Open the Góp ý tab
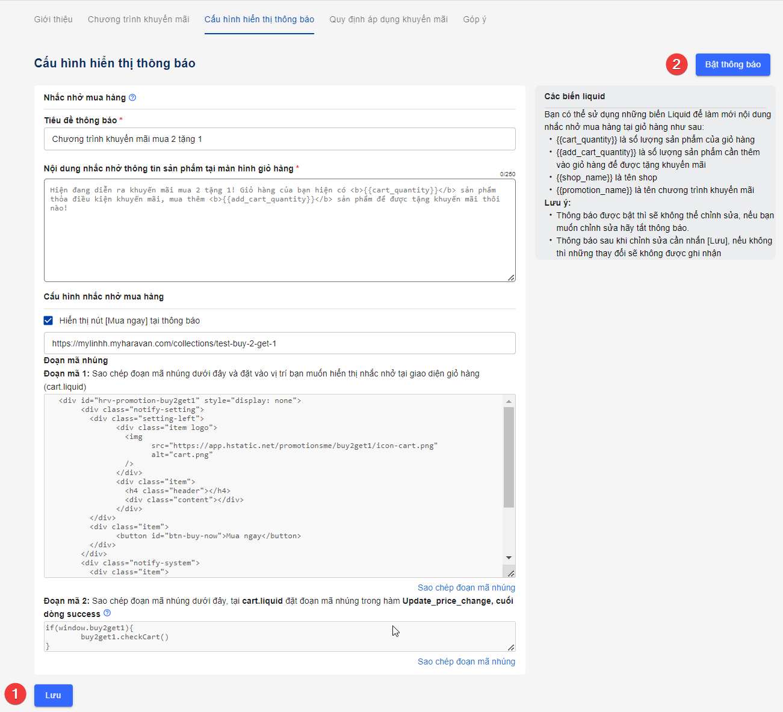Viewport: 783px width, 712px height. tap(475, 19)
